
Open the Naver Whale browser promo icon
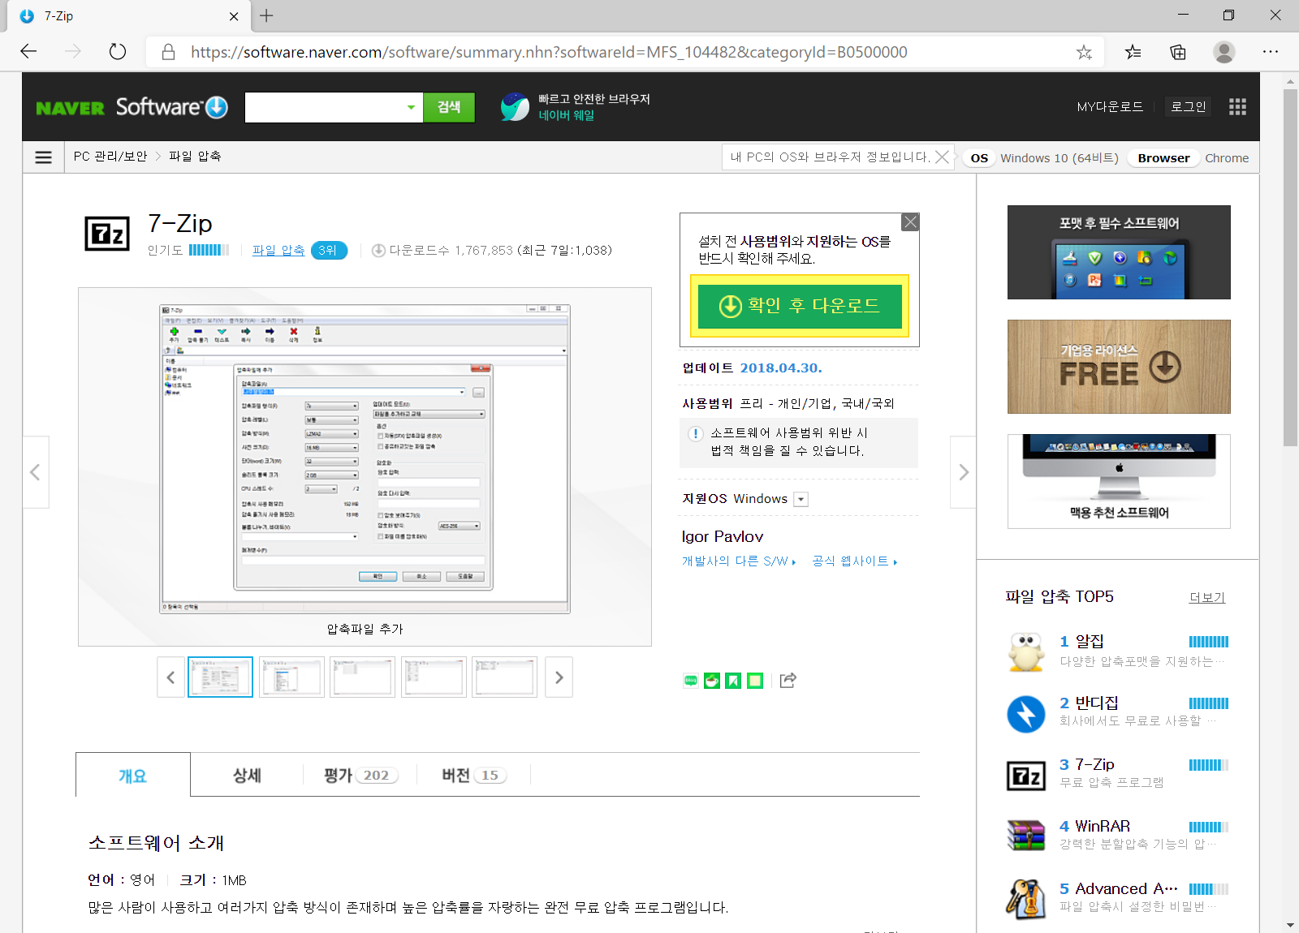tap(515, 106)
